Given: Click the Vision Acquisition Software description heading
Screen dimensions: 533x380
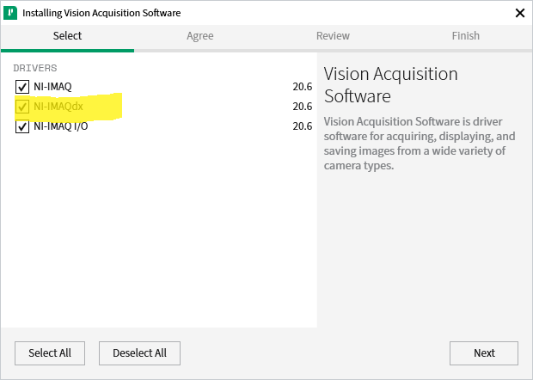Looking at the screenshot, I should 390,84.
